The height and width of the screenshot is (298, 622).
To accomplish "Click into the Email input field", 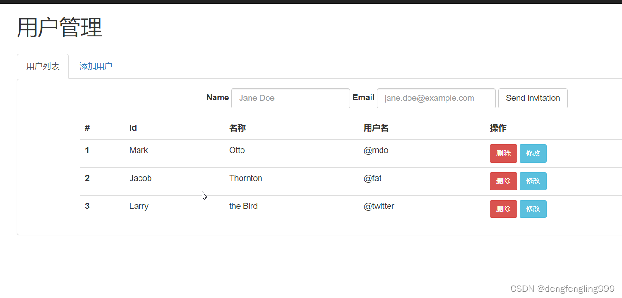I will pos(436,98).
